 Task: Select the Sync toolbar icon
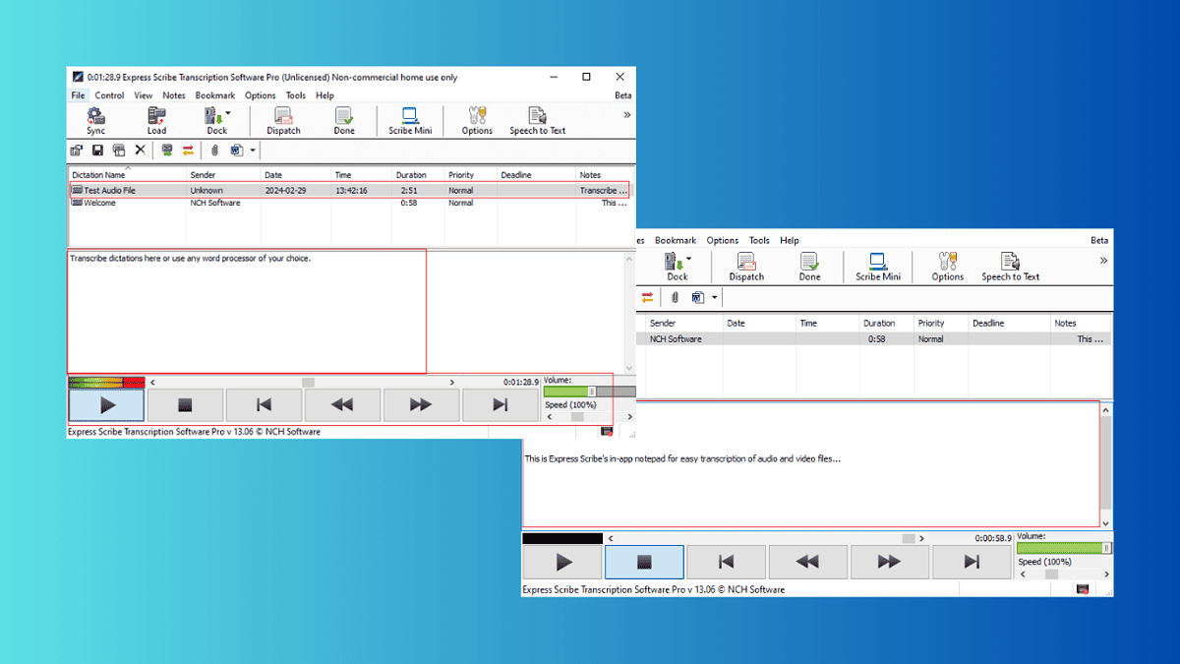[x=95, y=119]
